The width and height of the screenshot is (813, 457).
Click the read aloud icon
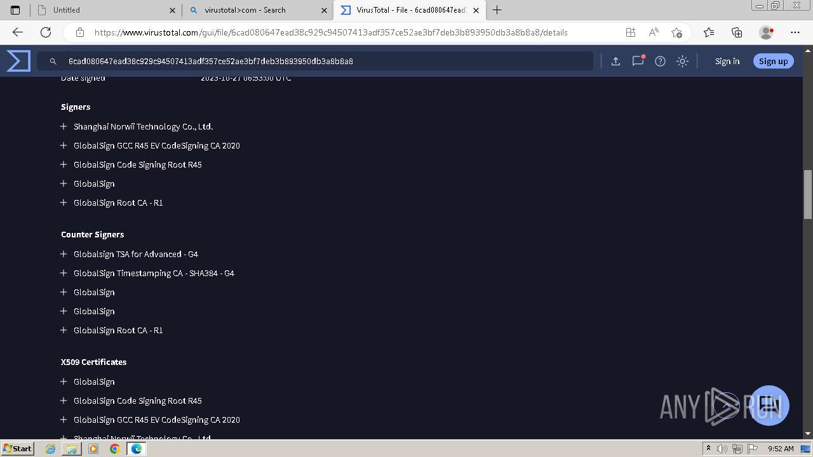pyautogui.click(x=653, y=32)
